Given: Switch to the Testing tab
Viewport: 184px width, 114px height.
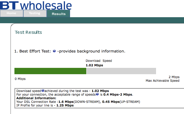Looking at the screenshot, I should pos(35,13).
